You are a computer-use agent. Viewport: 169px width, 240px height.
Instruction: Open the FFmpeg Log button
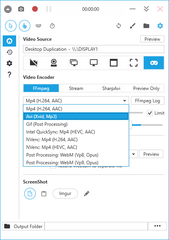[147, 100]
